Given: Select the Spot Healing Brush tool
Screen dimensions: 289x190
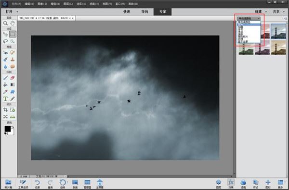Looking at the screenshot, I should click(13, 52).
